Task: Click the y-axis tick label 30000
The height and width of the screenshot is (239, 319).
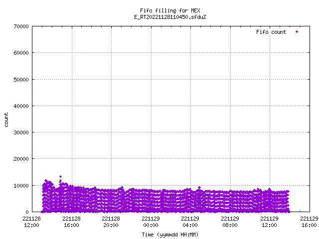Action: 21,132
